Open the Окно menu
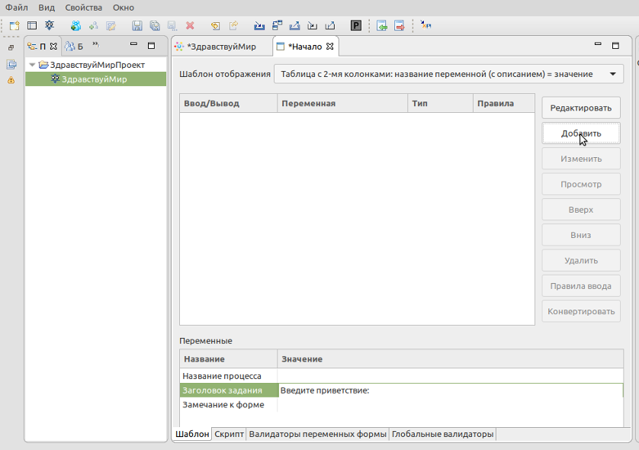The width and height of the screenshot is (639, 450). pyautogui.click(x=124, y=8)
